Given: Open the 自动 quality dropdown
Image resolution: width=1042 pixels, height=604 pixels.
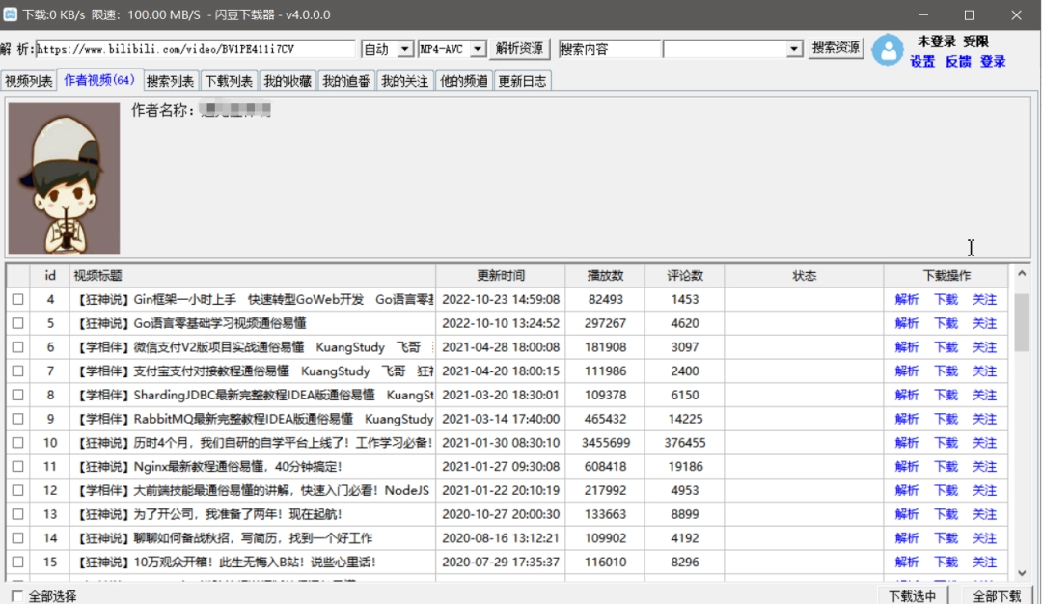Looking at the screenshot, I should (x=388, y=49).
